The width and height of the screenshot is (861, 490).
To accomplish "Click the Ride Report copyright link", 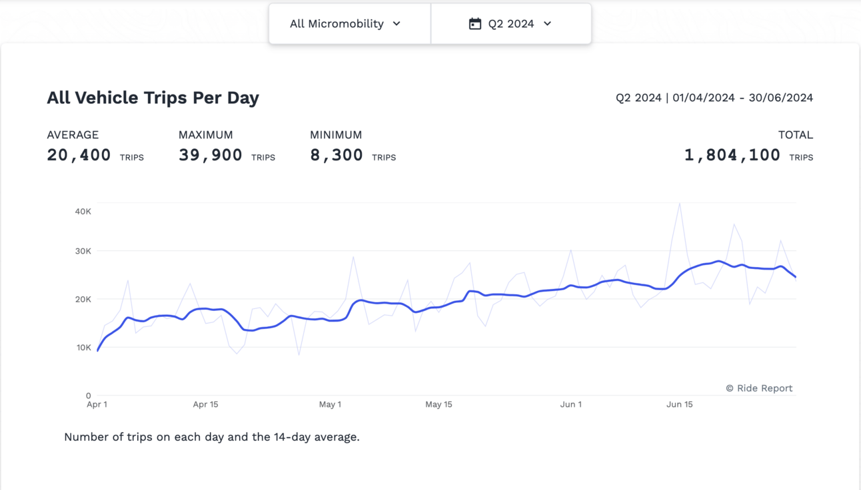I will click(x=759, y=388).
